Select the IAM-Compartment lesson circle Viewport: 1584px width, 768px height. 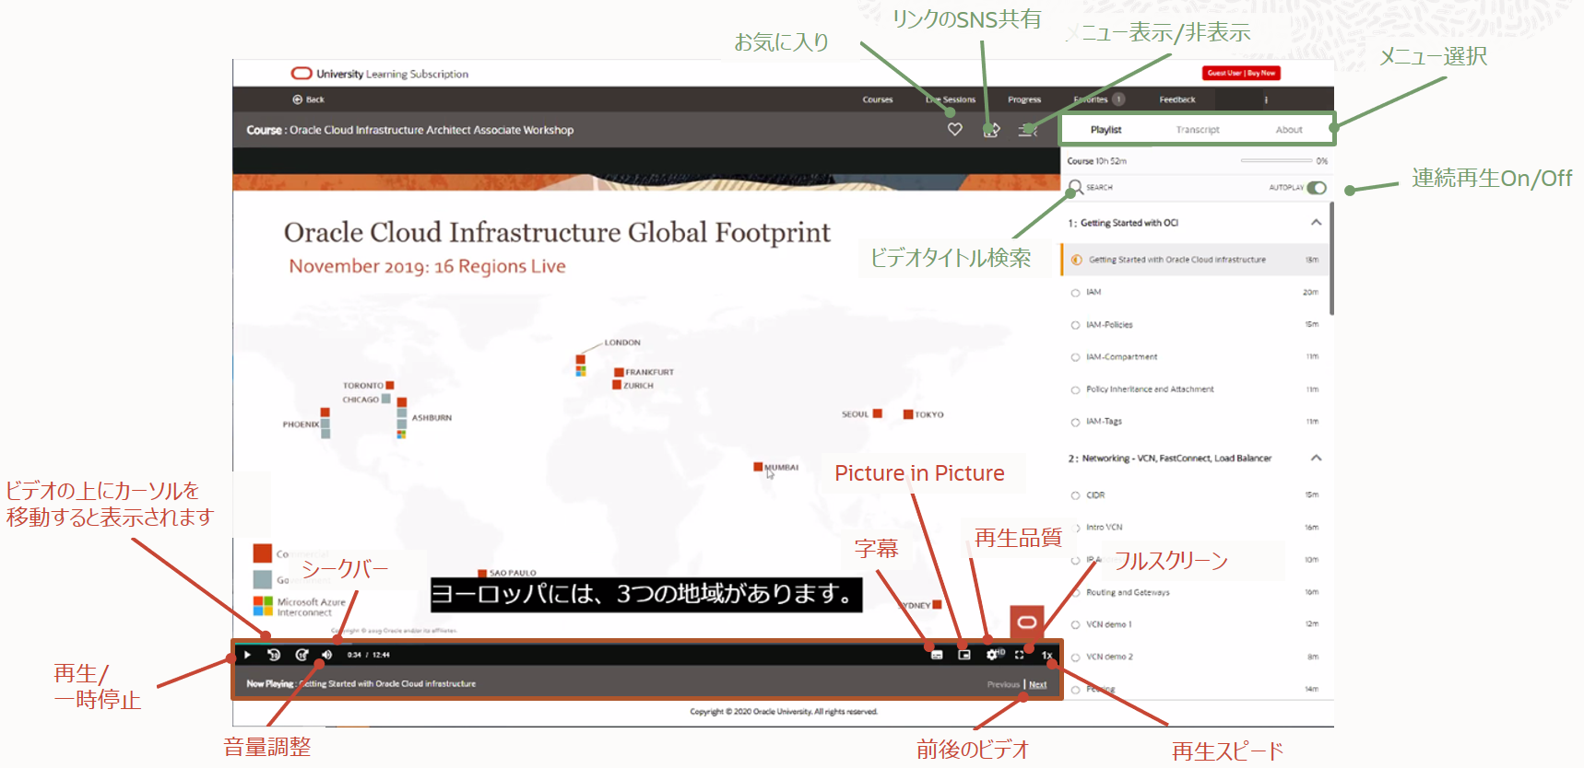tap(1075, 357)
